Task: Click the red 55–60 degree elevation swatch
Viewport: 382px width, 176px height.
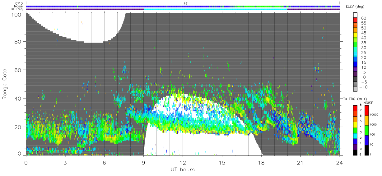Action: [x=356, y=20]
